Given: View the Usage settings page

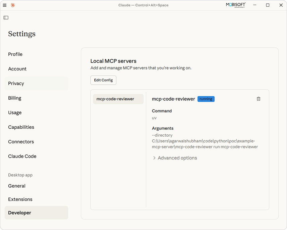Looking at the screenshot, I should coord(15,112).
